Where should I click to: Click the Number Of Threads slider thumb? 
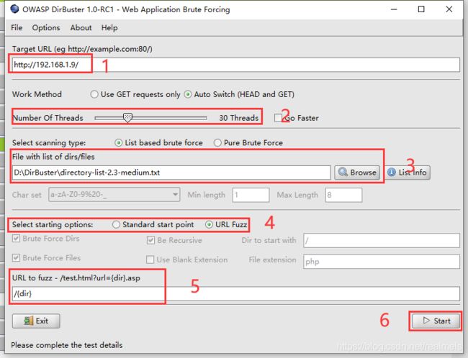point(127,118)
